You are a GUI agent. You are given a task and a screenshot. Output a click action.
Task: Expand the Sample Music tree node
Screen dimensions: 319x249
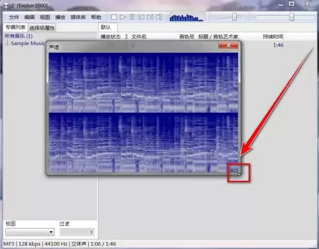7,43
